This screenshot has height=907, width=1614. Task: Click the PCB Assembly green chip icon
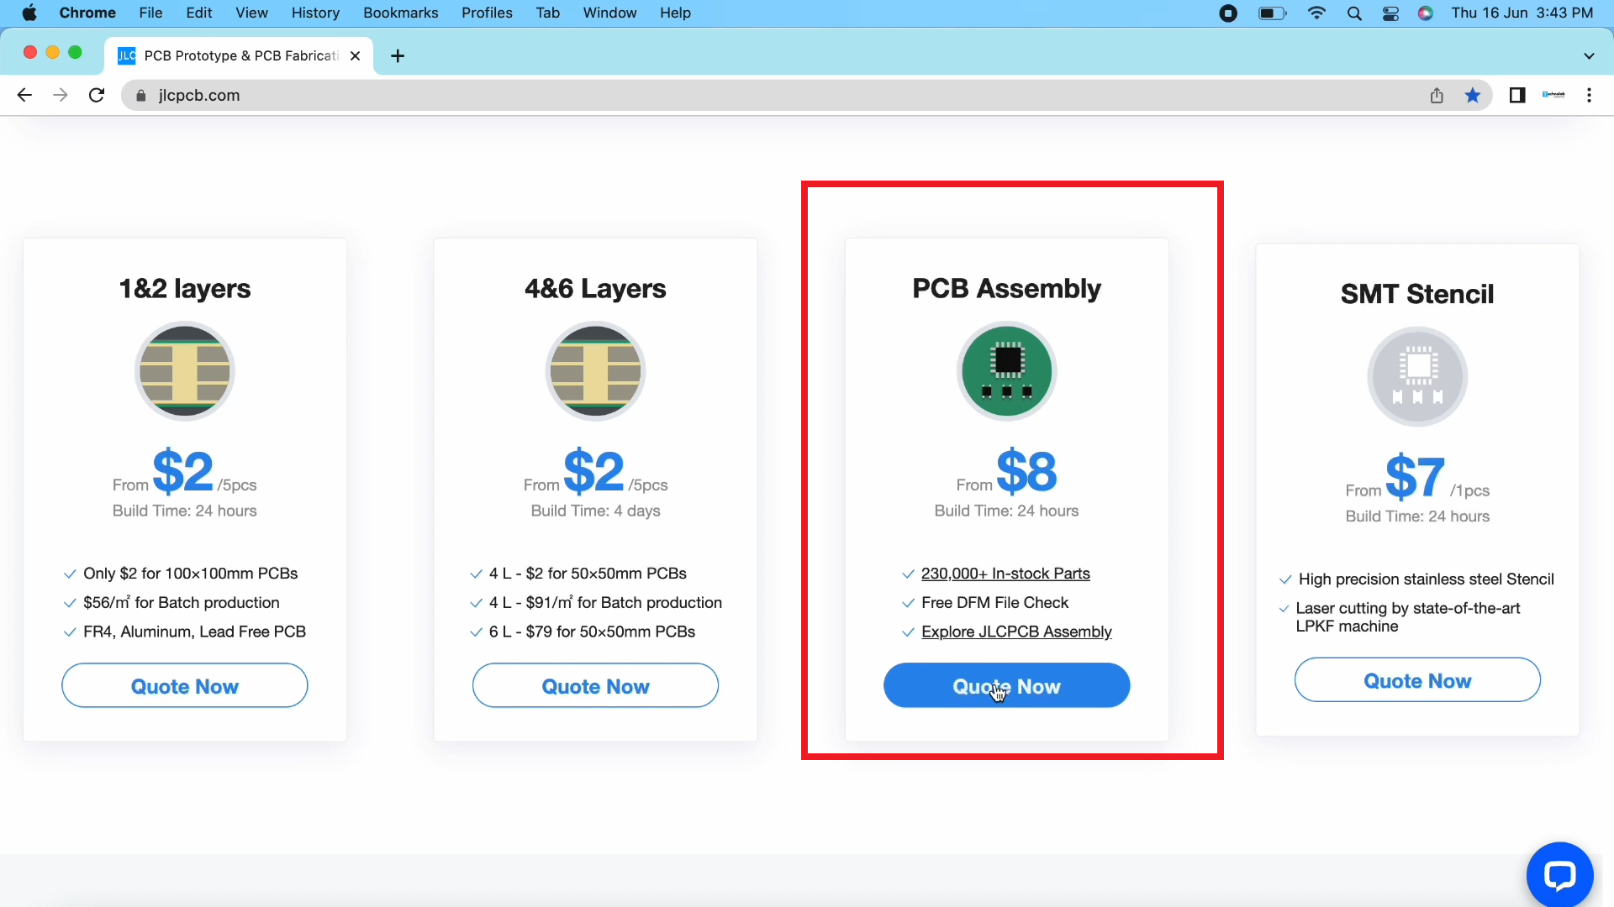point(1006,371)
